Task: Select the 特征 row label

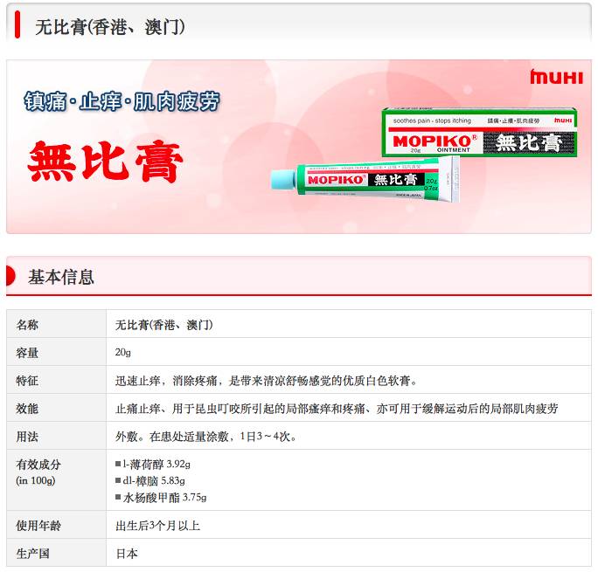Action: (x=27, y=381)
